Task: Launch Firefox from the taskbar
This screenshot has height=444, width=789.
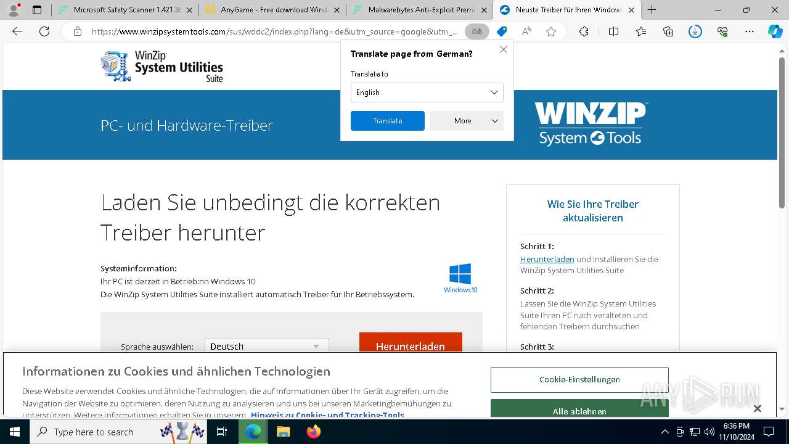Action: point(313,432)
